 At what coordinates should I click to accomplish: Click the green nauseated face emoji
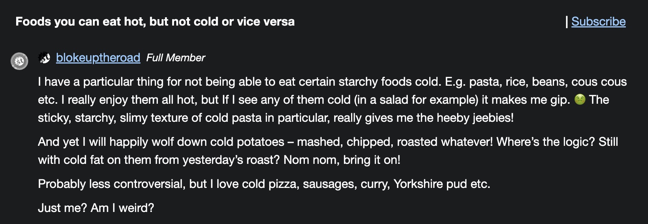580,100
